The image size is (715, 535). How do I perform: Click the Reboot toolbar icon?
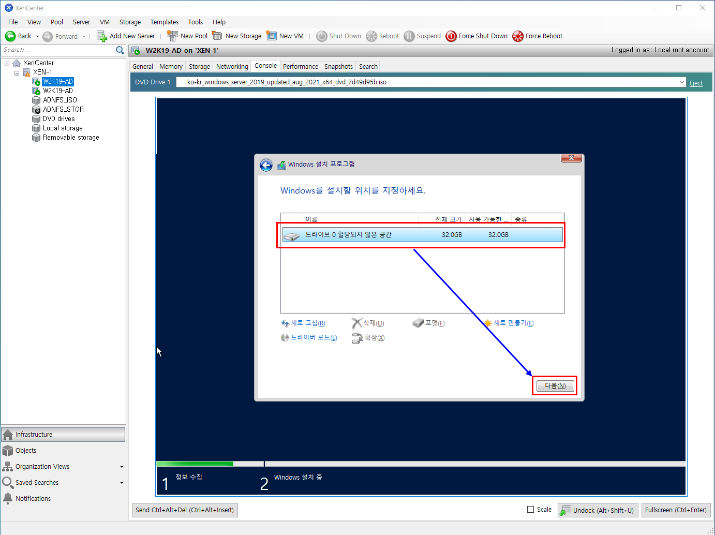(371, 36)
